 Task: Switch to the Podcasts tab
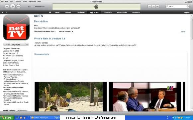pos(108,12)
